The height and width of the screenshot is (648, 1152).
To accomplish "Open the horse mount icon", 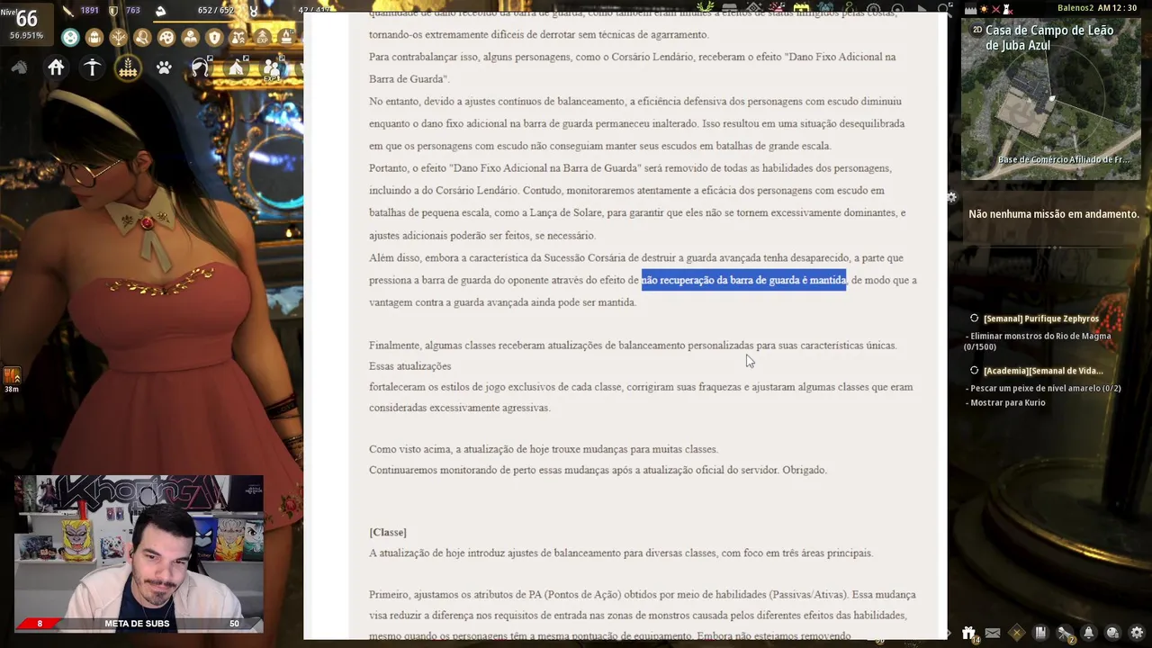I will click(19, 67).
